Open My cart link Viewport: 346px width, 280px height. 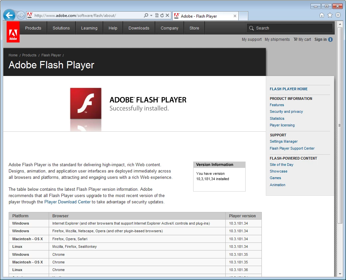coord(305,39)
